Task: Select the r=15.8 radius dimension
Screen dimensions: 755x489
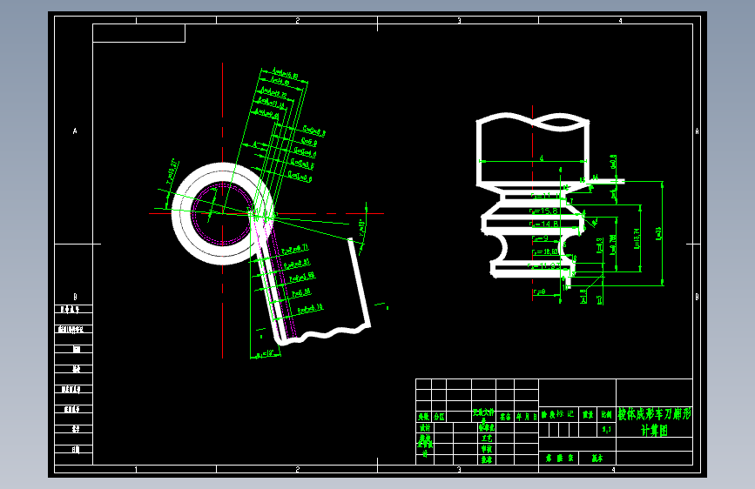Action: [x=543, y=211]
